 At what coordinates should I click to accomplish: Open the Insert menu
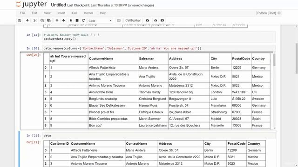(x=61, y=13)
